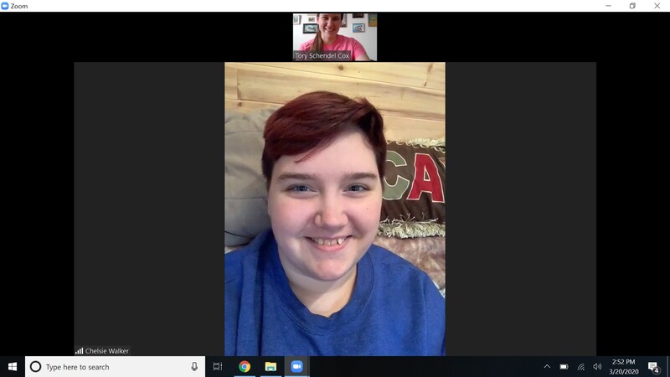The height and width of the screenshot is (377, 670).
Task: Open Google Chrome from the taskbar
Action: click(x=245, y=367)
